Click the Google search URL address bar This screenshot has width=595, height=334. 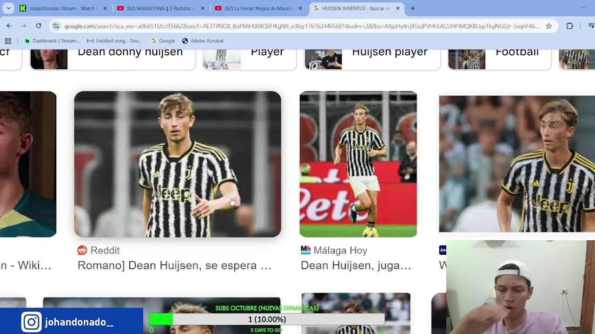click(x=301, y=26)
